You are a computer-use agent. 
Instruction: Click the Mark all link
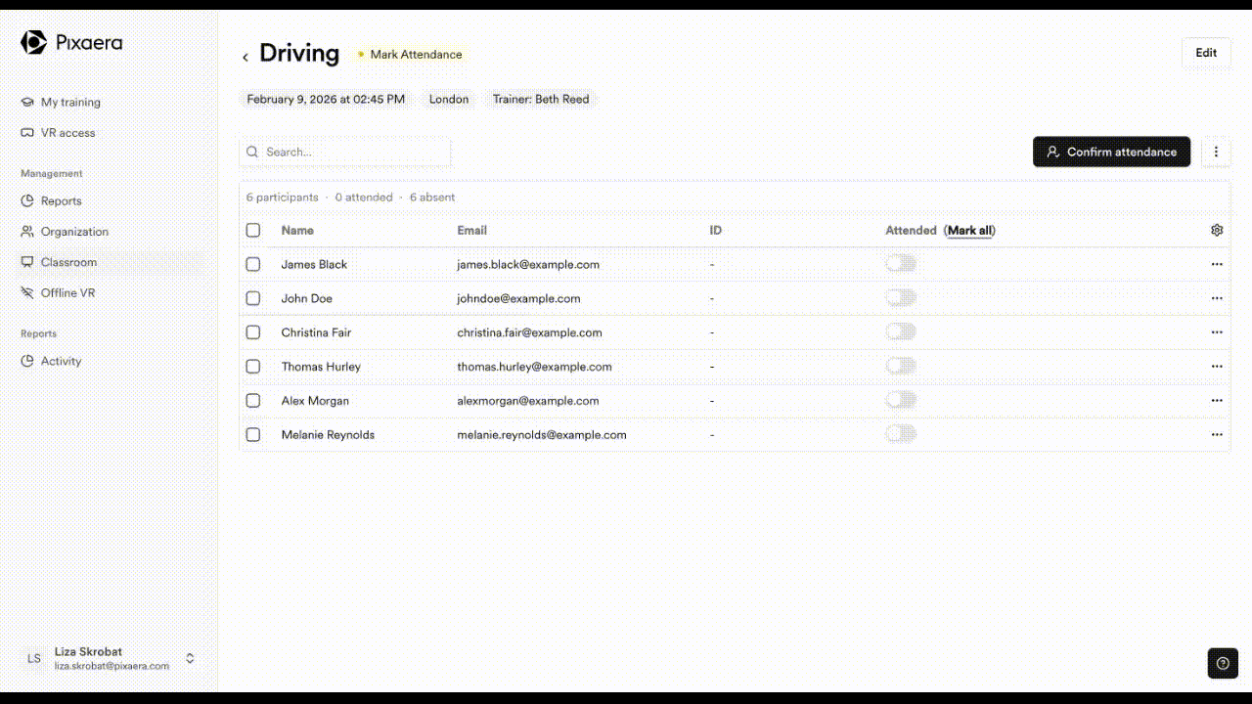click(969, 231)
